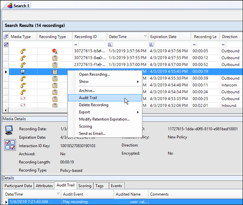The height and width of the screenshot is (205, 243).
Task: Switch to the Scoring details tab
Action: (85, 186)
